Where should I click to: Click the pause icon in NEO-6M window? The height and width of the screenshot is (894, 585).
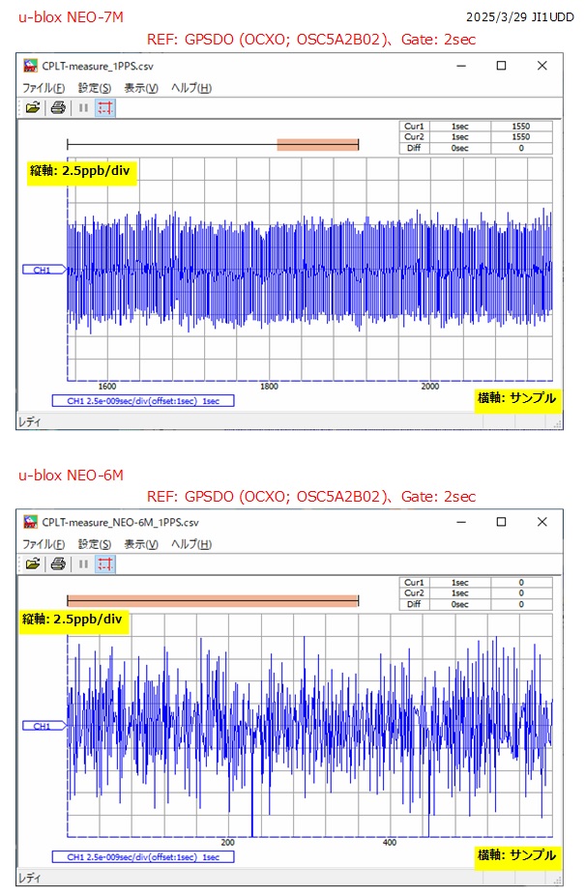click(83, 563)
